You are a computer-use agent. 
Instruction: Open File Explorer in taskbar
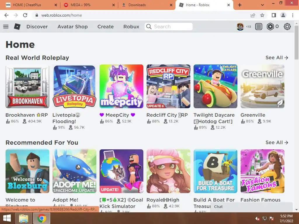click(x=24, y=218)
